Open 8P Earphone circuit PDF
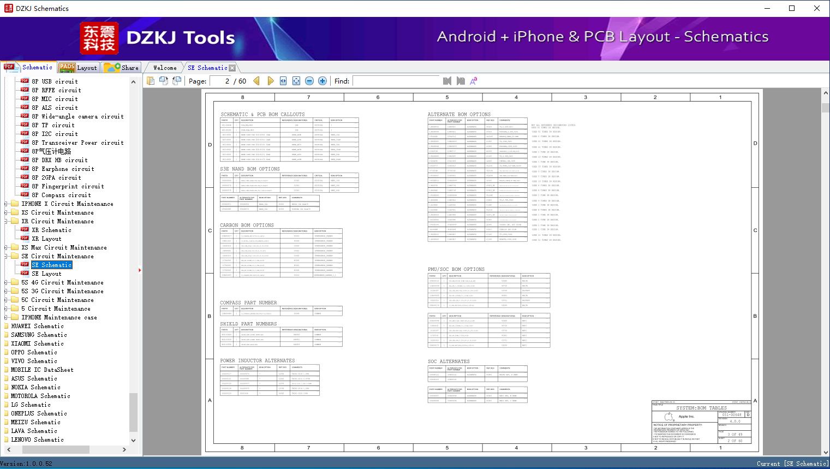The image size is (830, 469). (x=63, y=169)
